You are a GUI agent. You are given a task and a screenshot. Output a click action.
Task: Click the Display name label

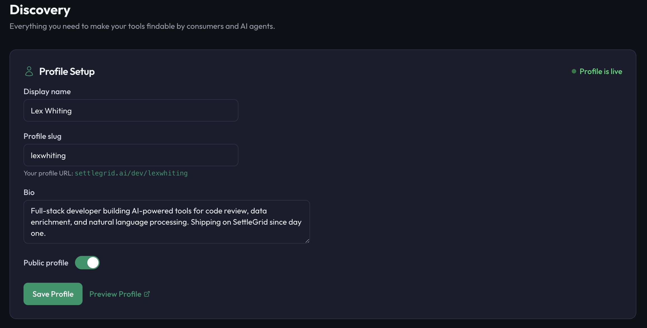tap(47, 91)
